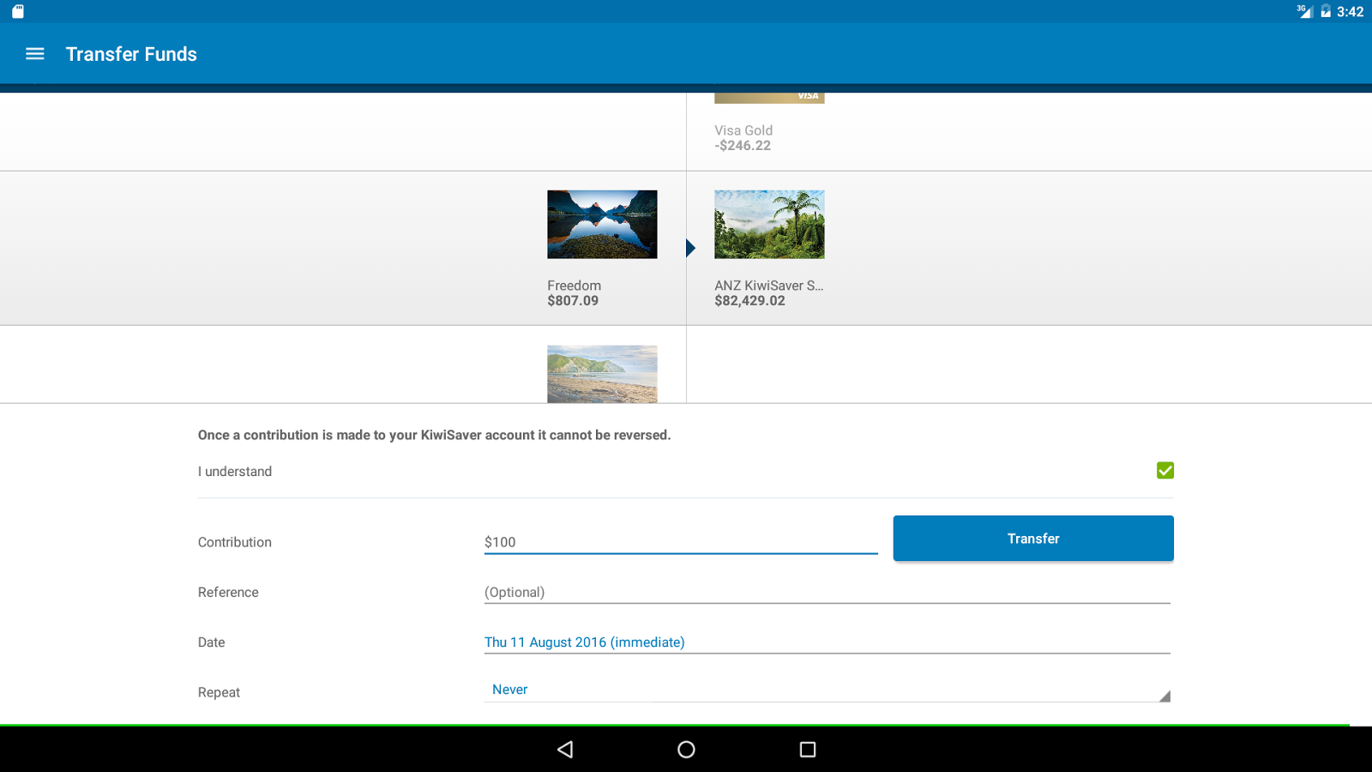Tap the status bar clock 3:42
The image size is (1372, 772).
(x=1350, y=12)
